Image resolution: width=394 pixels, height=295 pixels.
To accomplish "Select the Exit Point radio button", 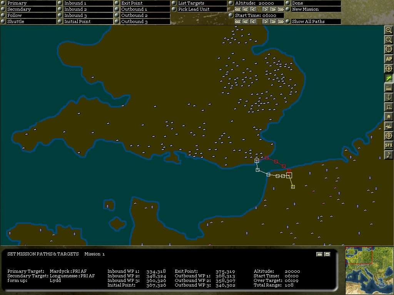I will (117, 3).
